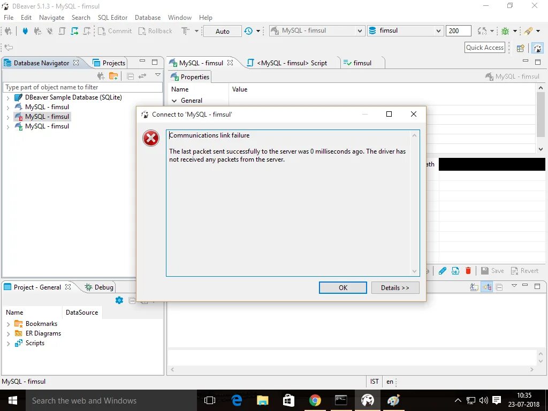The width and height of the screenshot is (548, 411).
Task: Click the navigator object name filter field
Action: 82,87
